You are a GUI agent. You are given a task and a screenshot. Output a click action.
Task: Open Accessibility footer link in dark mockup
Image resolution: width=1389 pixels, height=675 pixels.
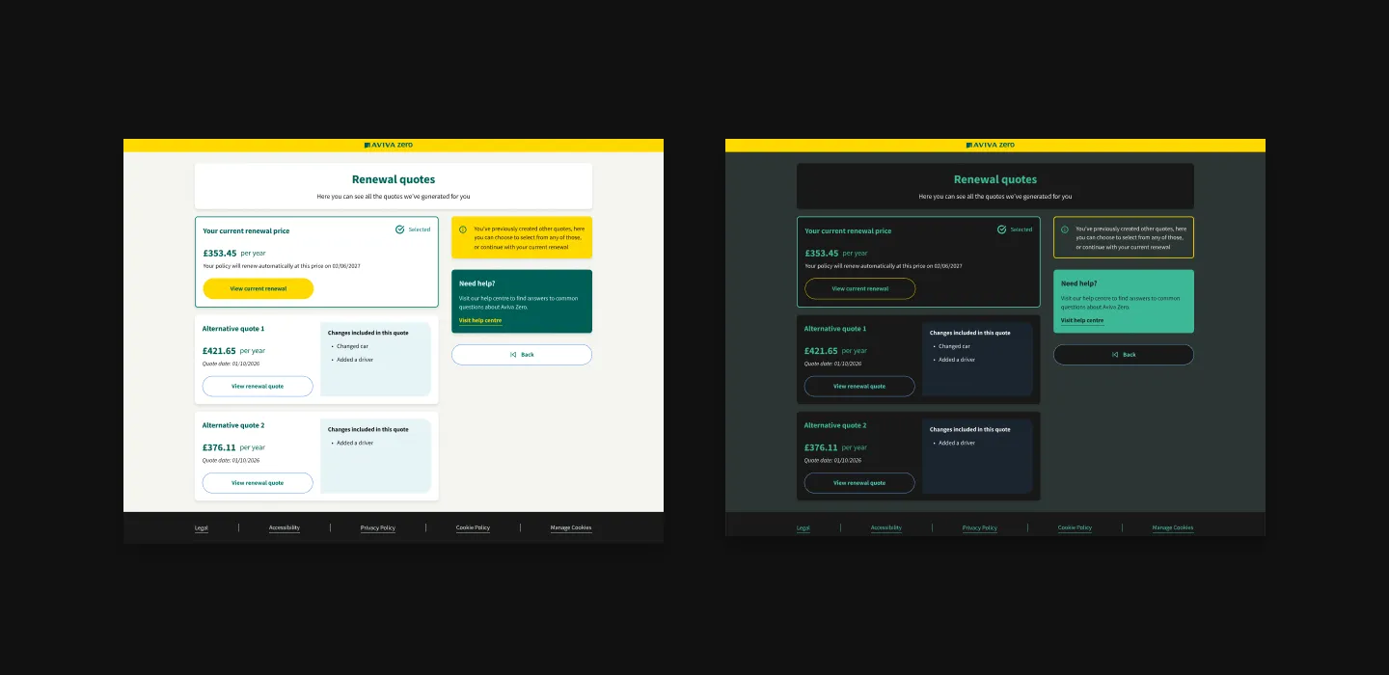coord(886,528)
